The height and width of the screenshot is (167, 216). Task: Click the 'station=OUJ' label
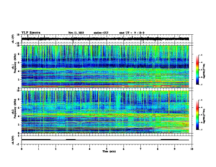coord(101,33)
